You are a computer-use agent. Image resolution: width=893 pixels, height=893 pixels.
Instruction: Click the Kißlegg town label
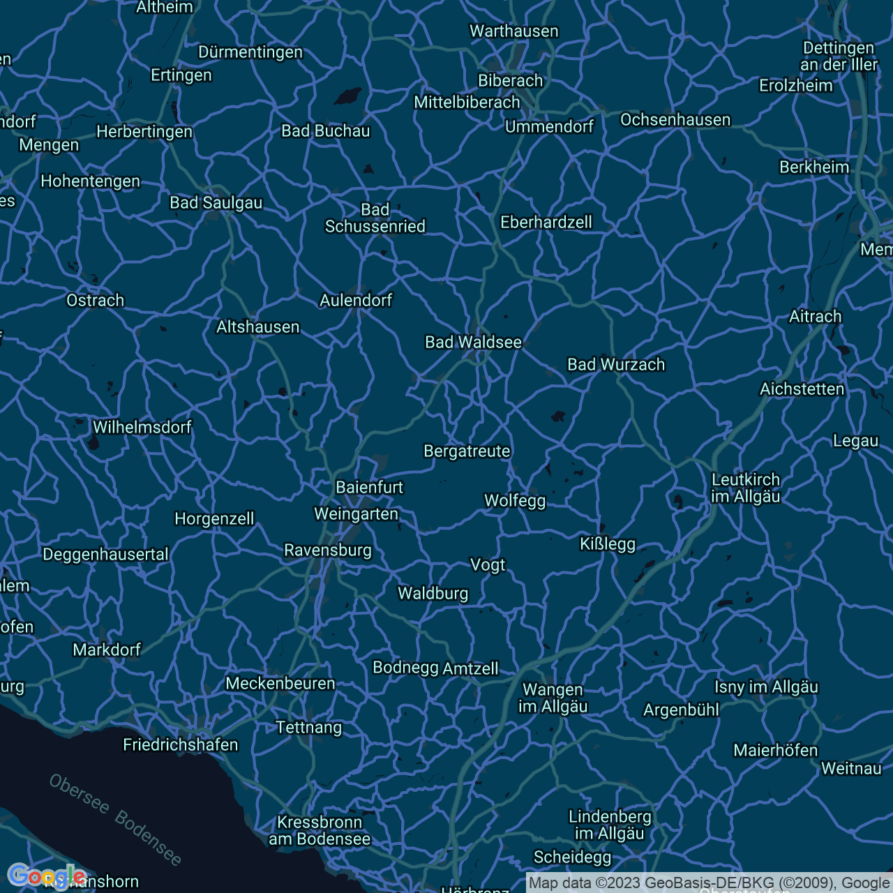tap(608, 544)
